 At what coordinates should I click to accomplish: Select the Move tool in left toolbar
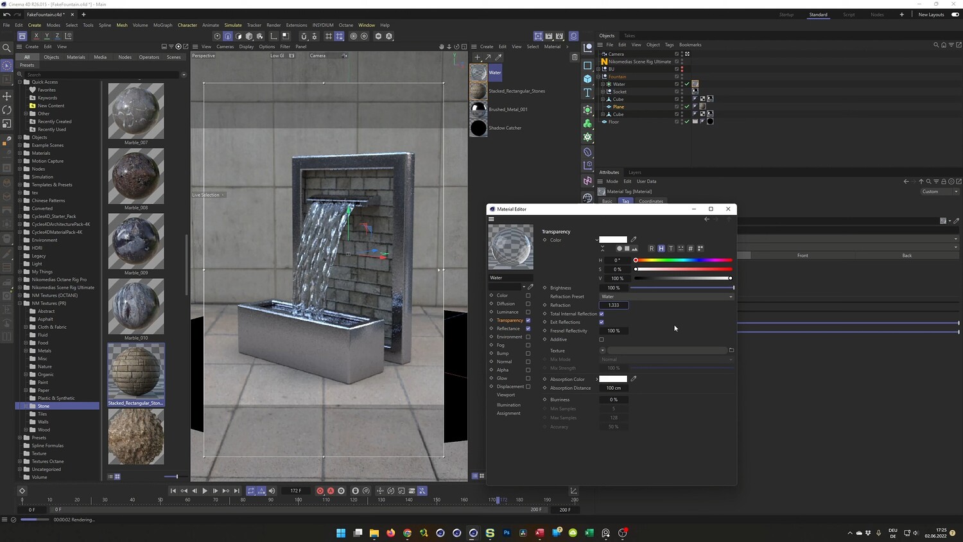coord(7,96)
